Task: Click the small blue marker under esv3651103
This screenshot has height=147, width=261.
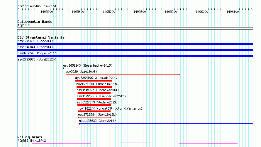Action: tap(64, 68)
